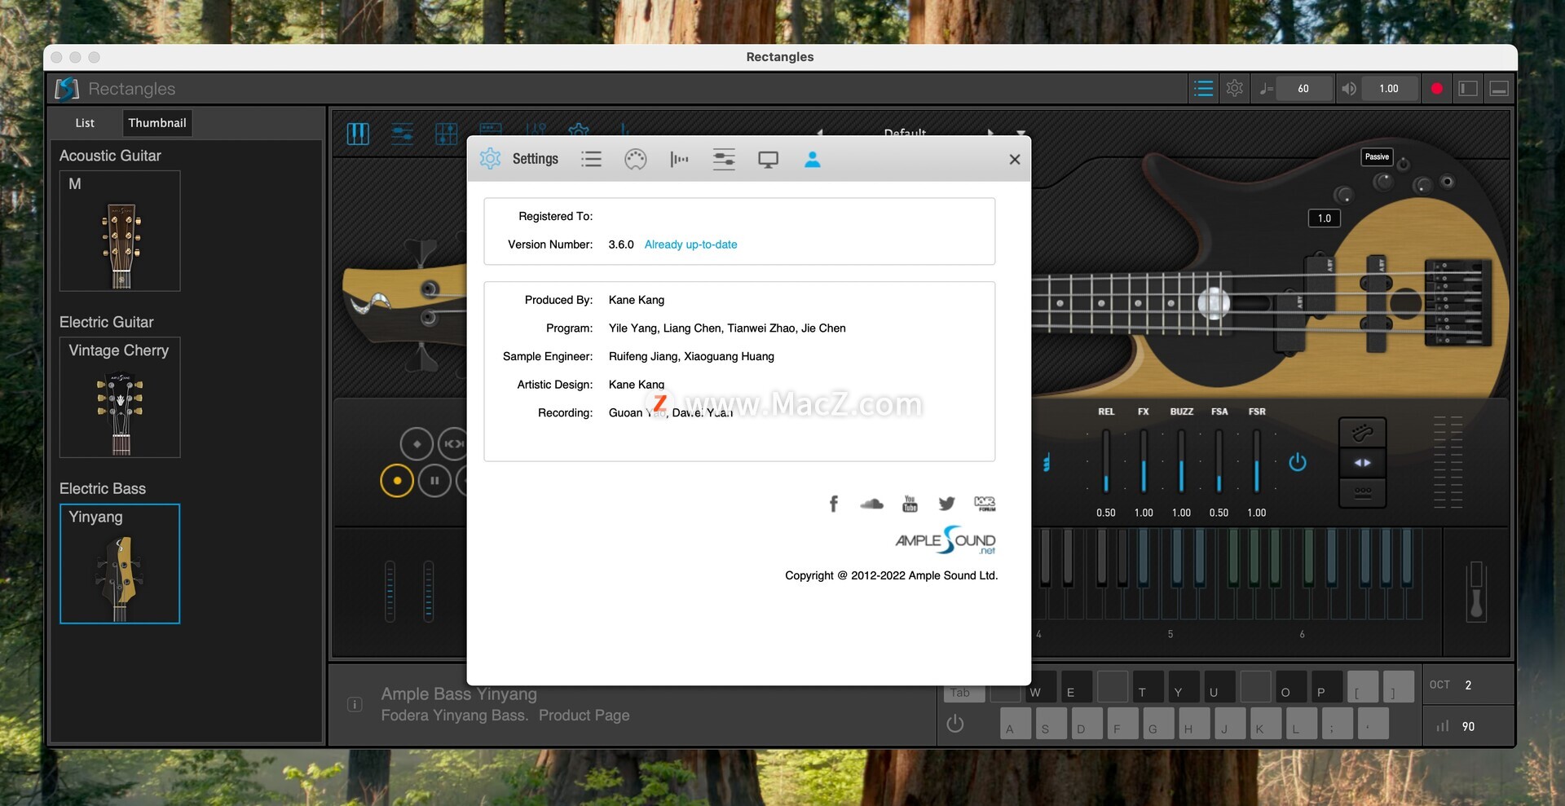Image resolution: width=1565 pixels, height=806 pixels.
Task: Toggle the left sidebar panel visibility
Action: tap(1468, 89)
